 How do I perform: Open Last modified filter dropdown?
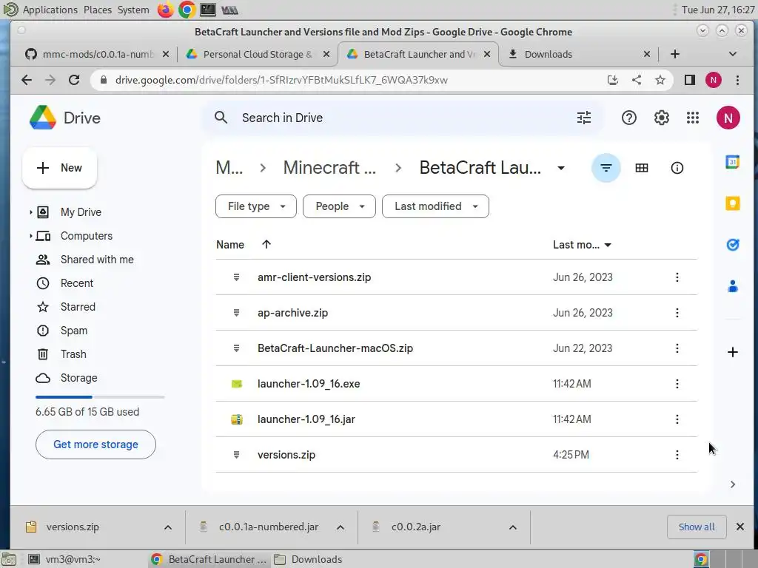click(435, 206)
